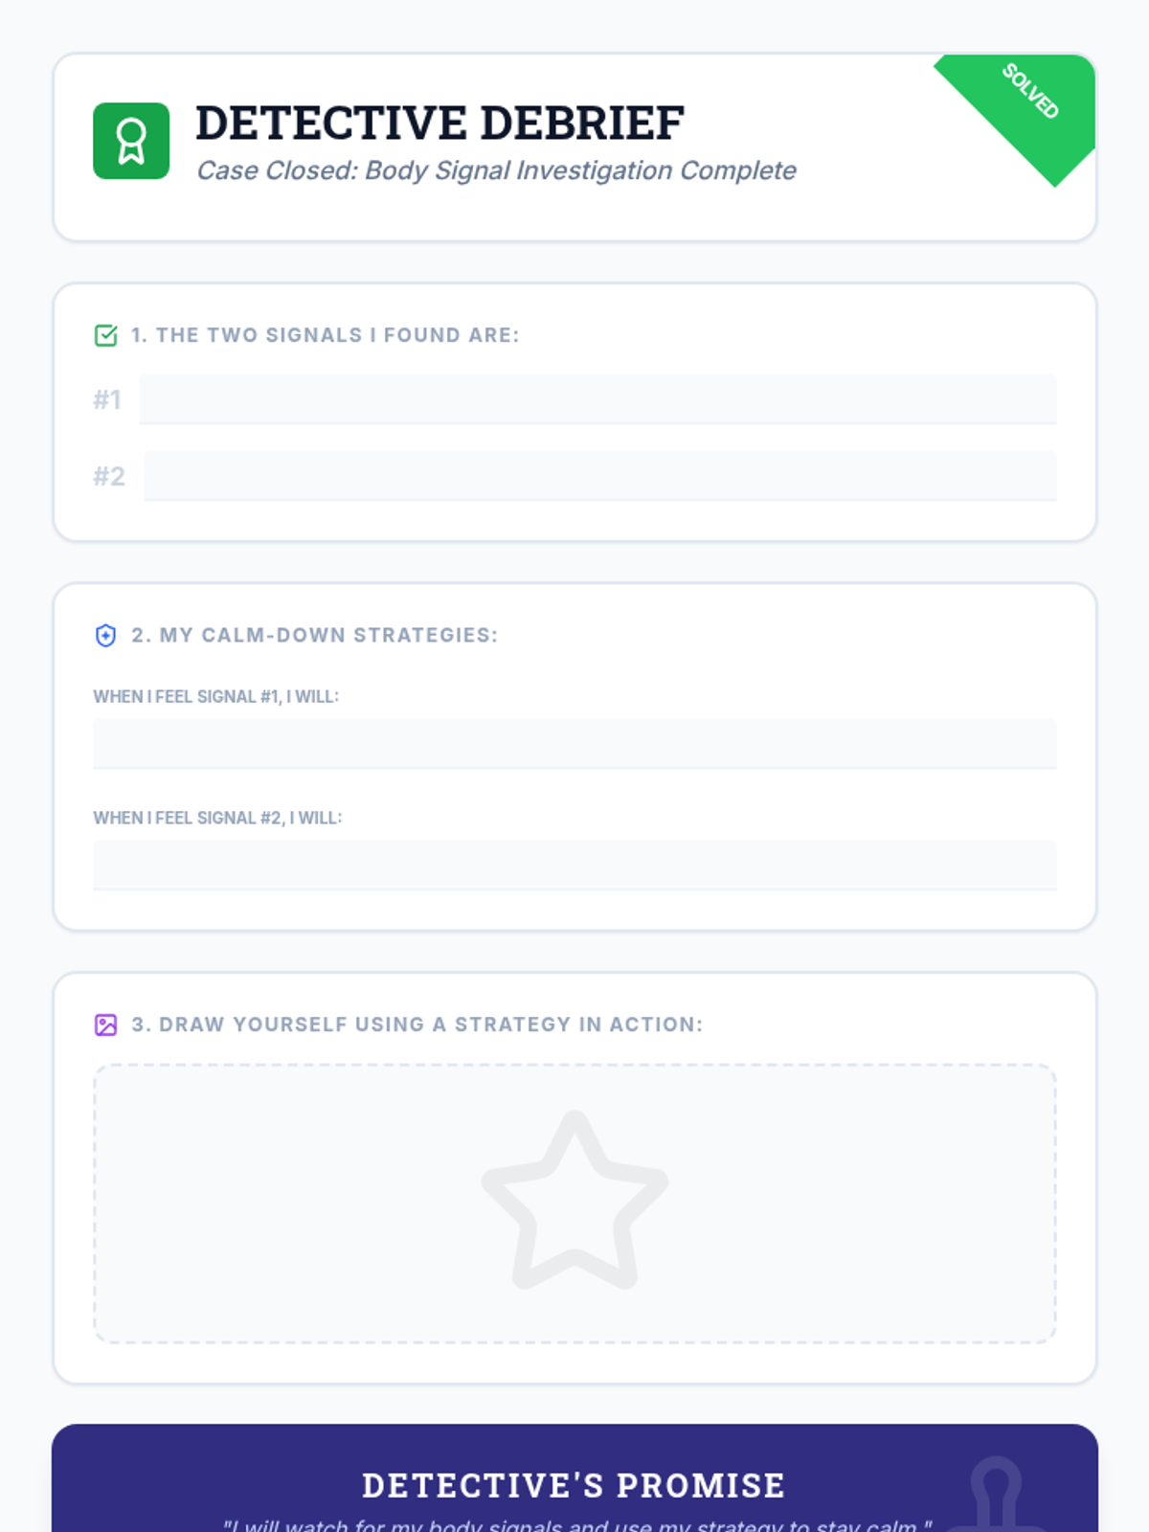Click the "When I feel signal #1" label
The width and height of the screenshot is (1149, 1532).
pyautogui.click(x=215, y=697)
